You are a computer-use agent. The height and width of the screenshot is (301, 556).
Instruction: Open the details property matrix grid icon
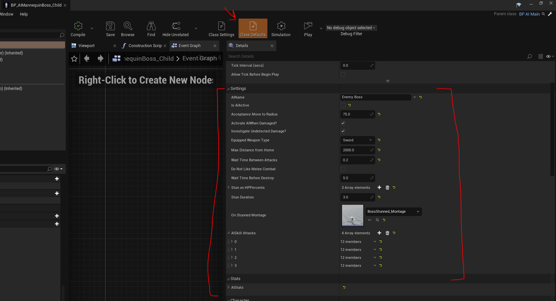click(x=540, y=56)
